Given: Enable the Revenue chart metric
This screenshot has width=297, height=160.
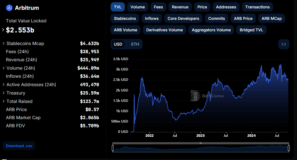Looking at the screenshot, I should [180, 7].
